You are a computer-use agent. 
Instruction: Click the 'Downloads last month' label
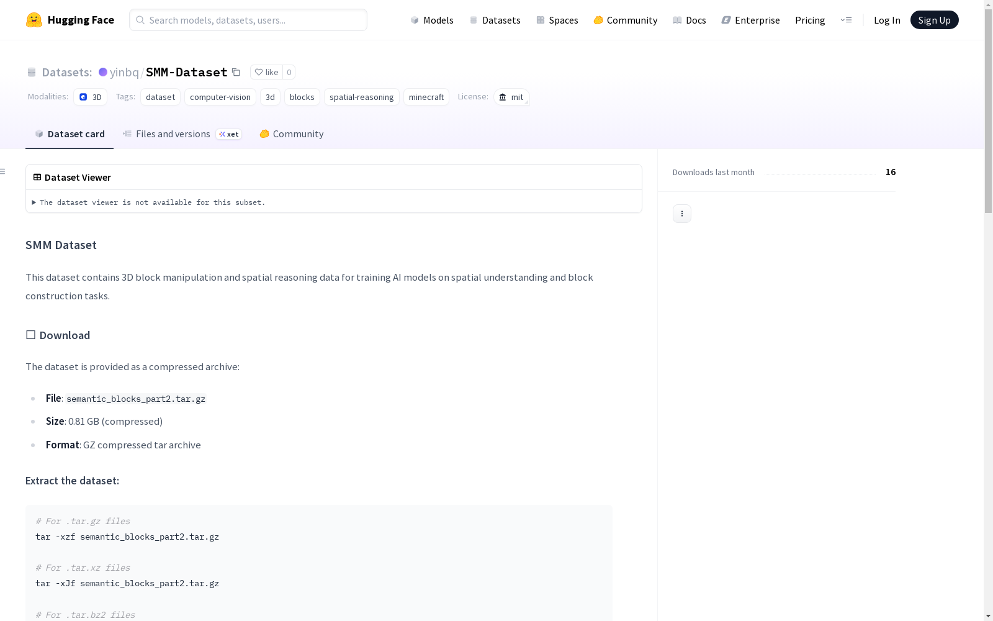pyautogui.click(x=714, y=172)
